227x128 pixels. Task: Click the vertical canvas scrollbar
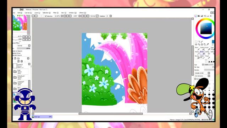tap(193, 60)
